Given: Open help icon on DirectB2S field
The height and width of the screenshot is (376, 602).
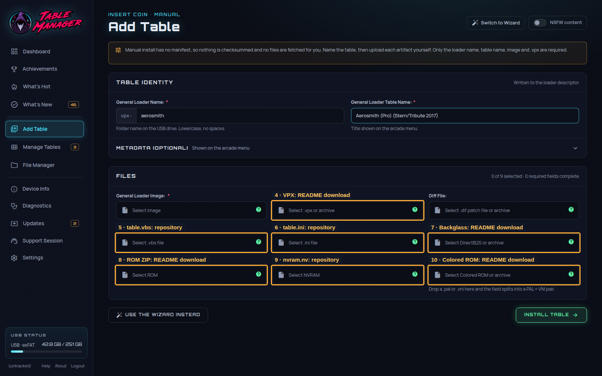Looking at the screenshot, I should [x=571, y=242].
